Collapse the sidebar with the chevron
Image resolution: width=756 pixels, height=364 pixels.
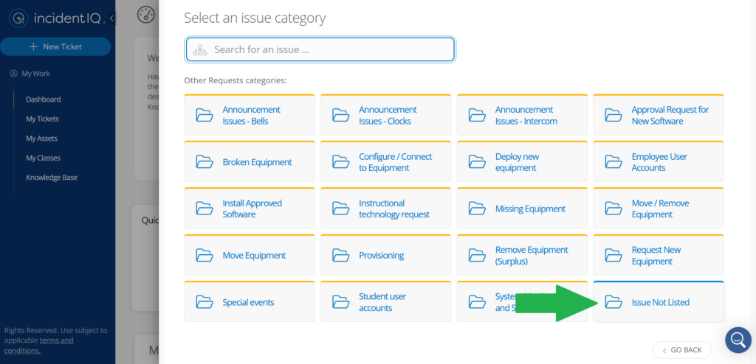pos(111,18)
